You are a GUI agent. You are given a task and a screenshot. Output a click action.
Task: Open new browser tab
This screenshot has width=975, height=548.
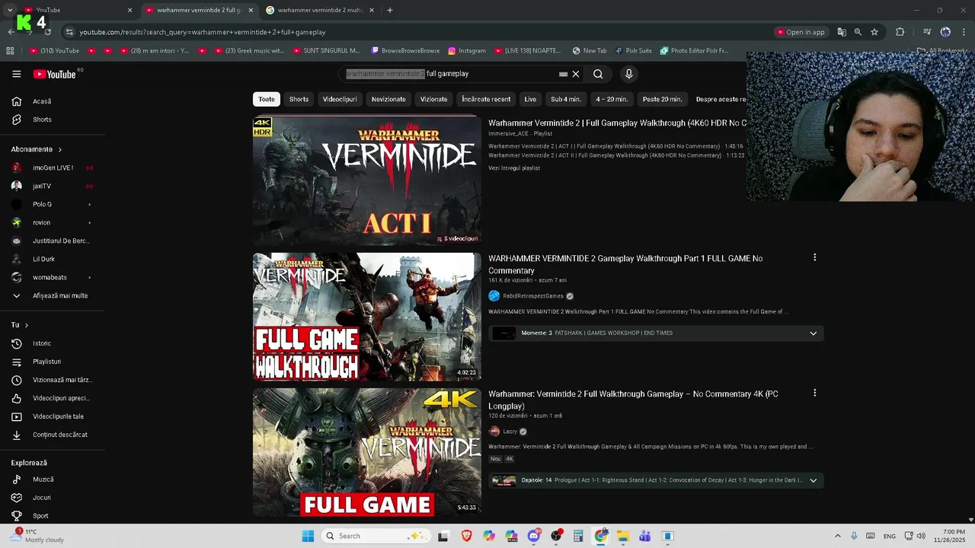pos(390,10)
